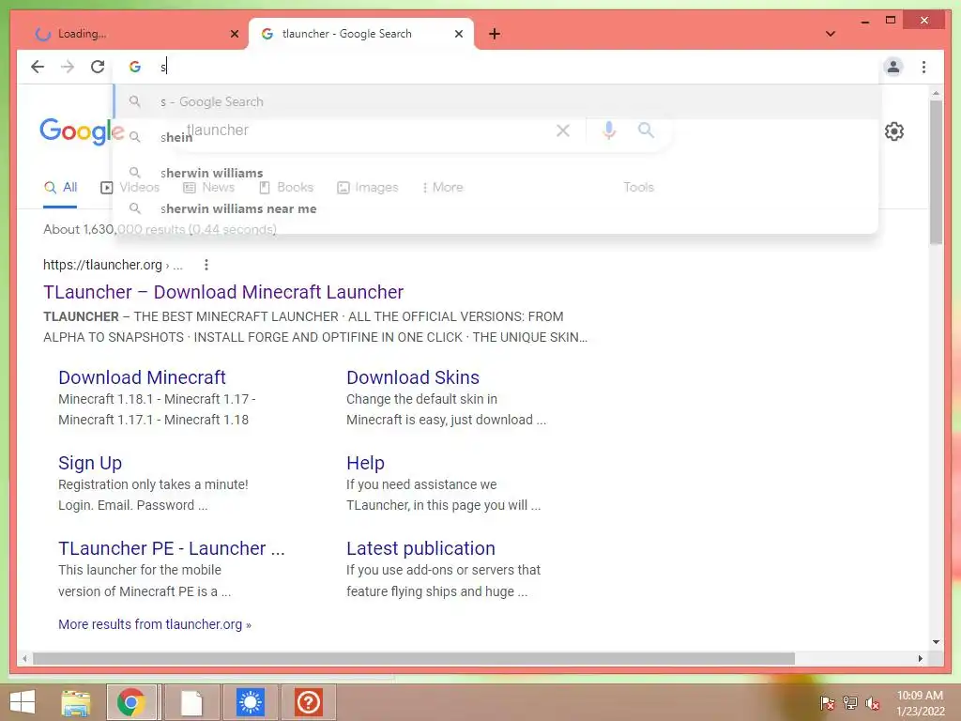Click the scrollbar down arrow
Image resolution: width=961 pixels, height=721 pixels.
[936, 642]
